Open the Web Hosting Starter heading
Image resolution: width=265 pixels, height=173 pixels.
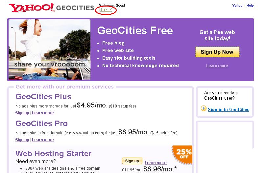coord(54,154)
